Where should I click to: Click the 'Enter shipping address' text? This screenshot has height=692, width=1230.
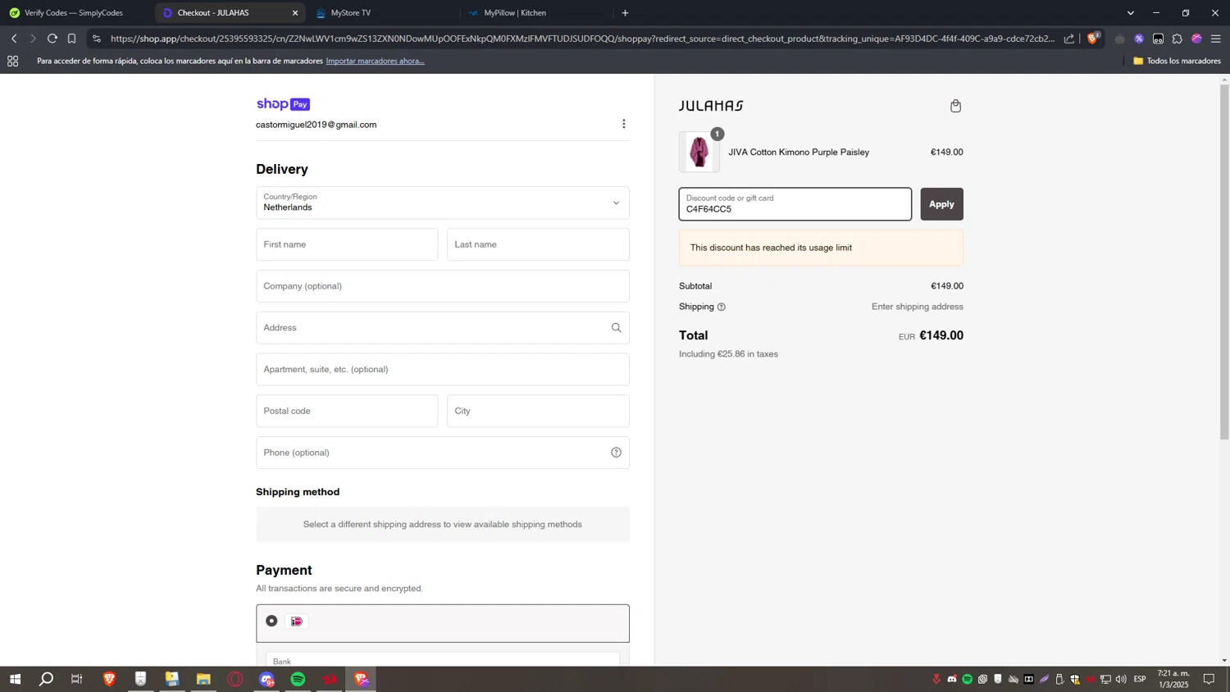[917, 307]
